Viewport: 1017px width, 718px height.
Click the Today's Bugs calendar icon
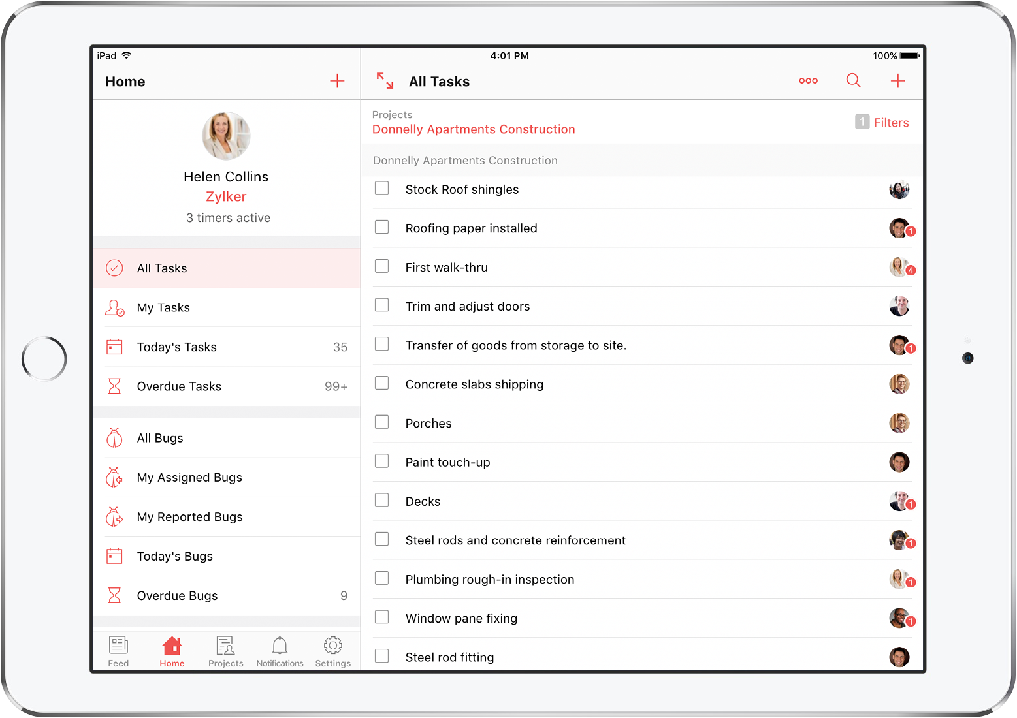pos(114,556)
